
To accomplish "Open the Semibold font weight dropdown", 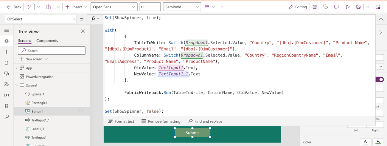I will [182, 7].
